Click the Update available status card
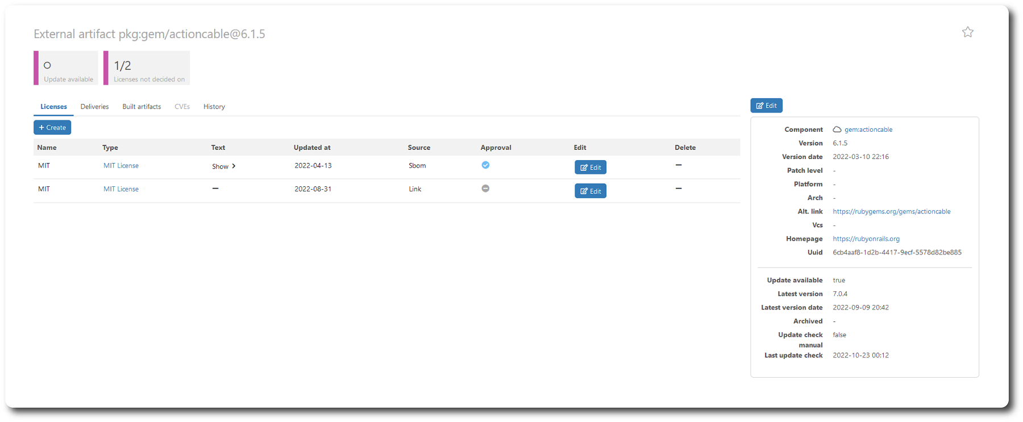 (x=66, y=68)
